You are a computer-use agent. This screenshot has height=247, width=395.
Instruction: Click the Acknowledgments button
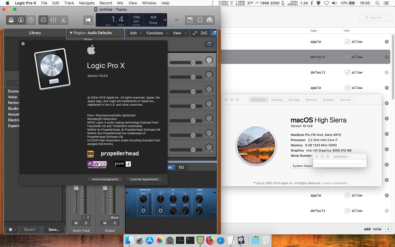105,179
